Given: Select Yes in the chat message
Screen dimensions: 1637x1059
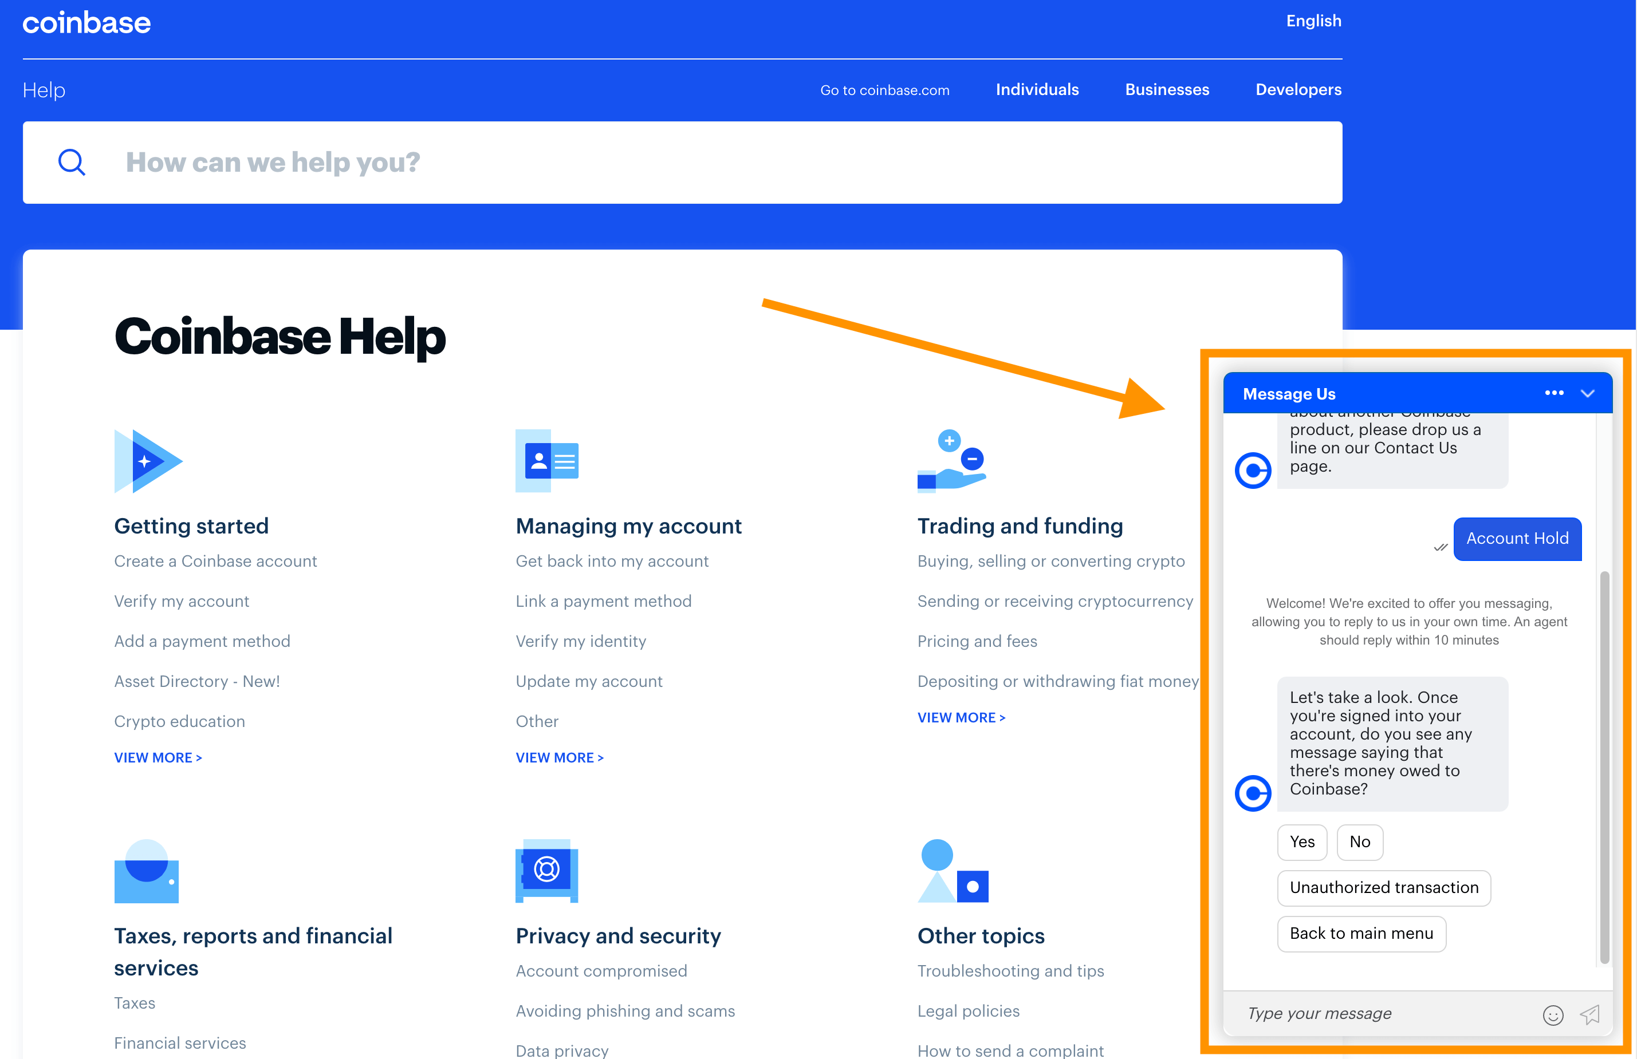Looking at the screenshot, I should [x=1303, y=841].
